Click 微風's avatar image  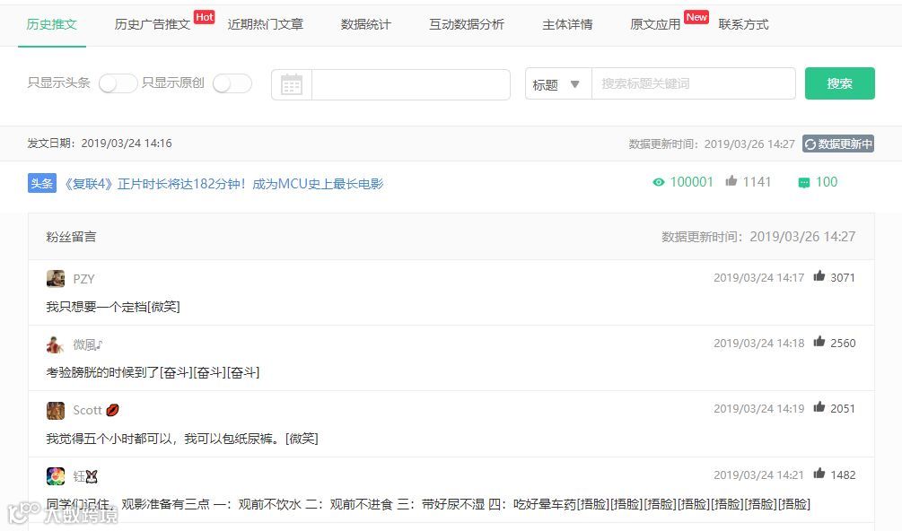coord(56,344)
